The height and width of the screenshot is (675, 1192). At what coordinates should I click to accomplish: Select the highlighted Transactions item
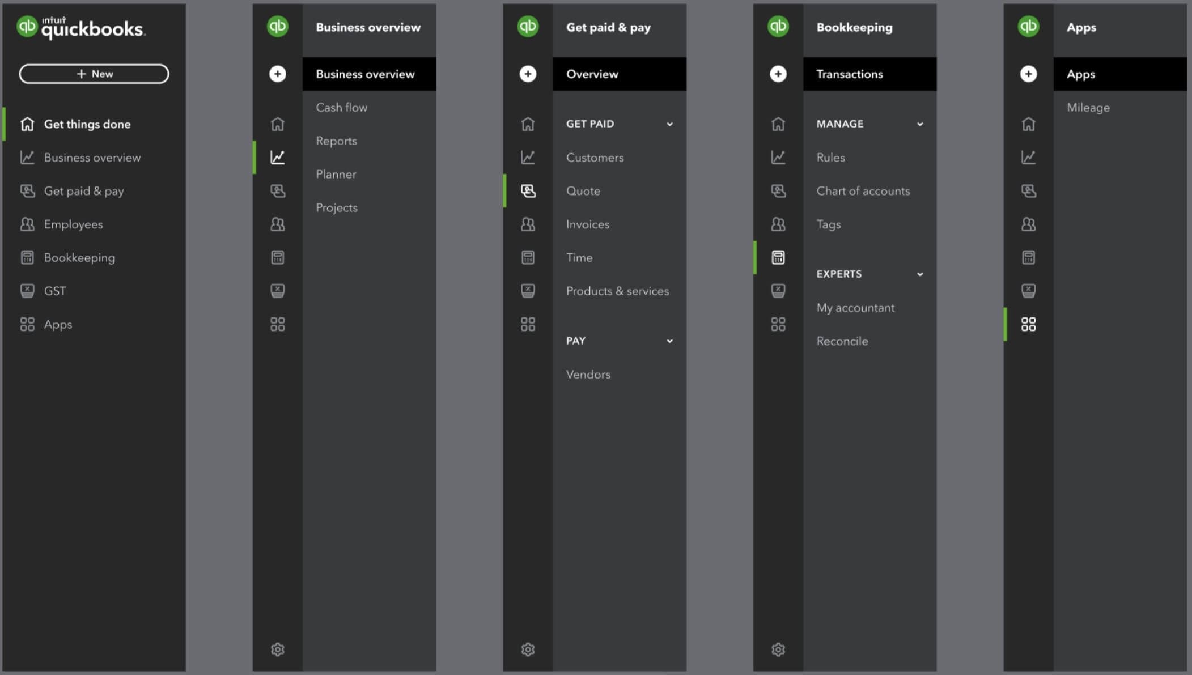click(870, 74)
